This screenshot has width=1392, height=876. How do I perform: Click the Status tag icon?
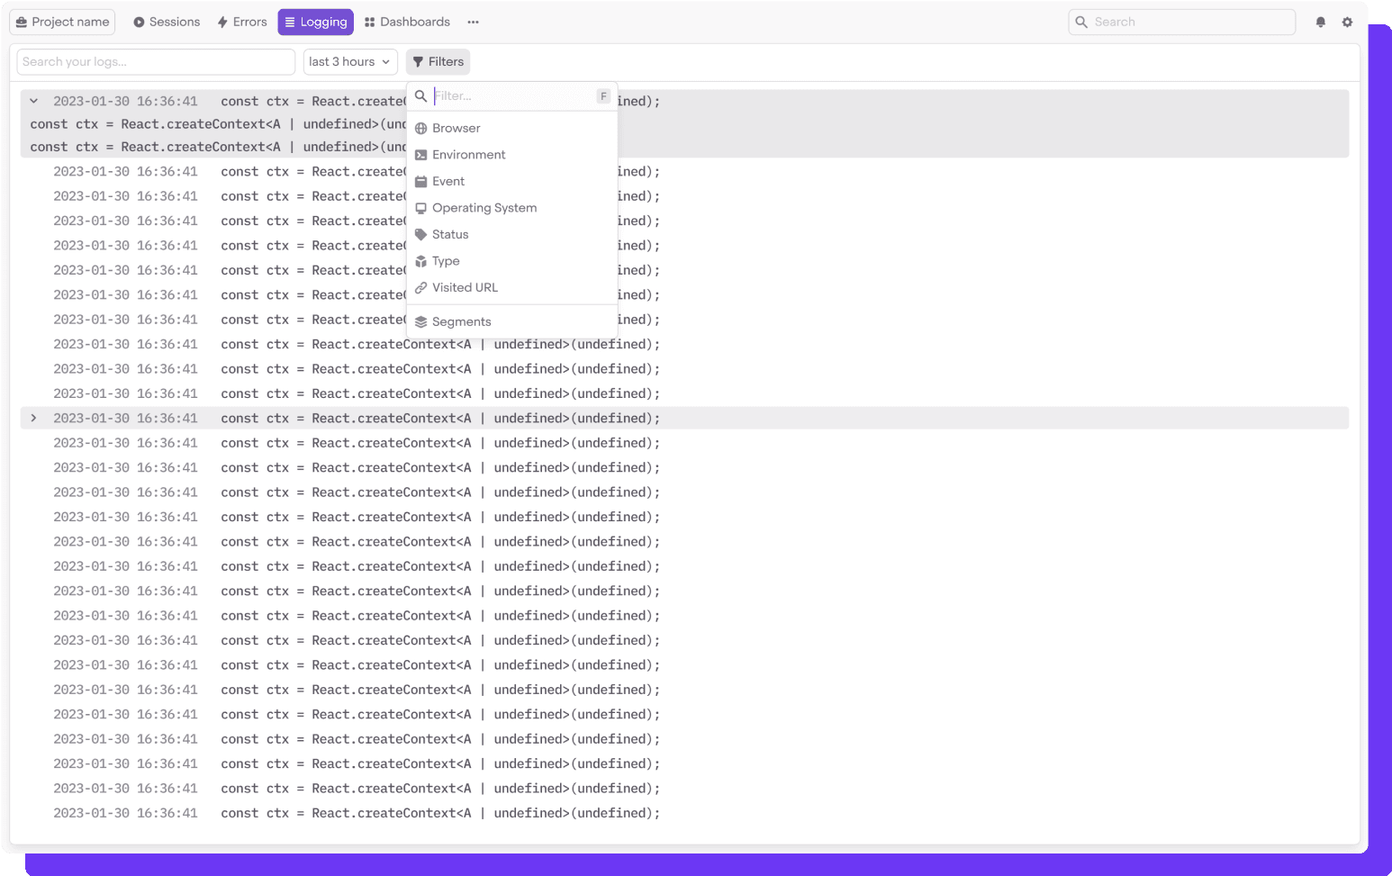pyautogui.click(x=420, y=235)
